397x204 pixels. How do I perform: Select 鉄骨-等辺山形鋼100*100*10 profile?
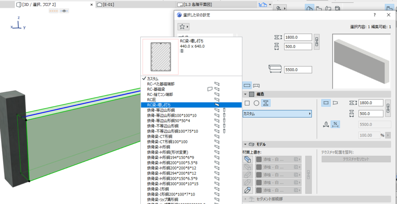tap(192, 115)
